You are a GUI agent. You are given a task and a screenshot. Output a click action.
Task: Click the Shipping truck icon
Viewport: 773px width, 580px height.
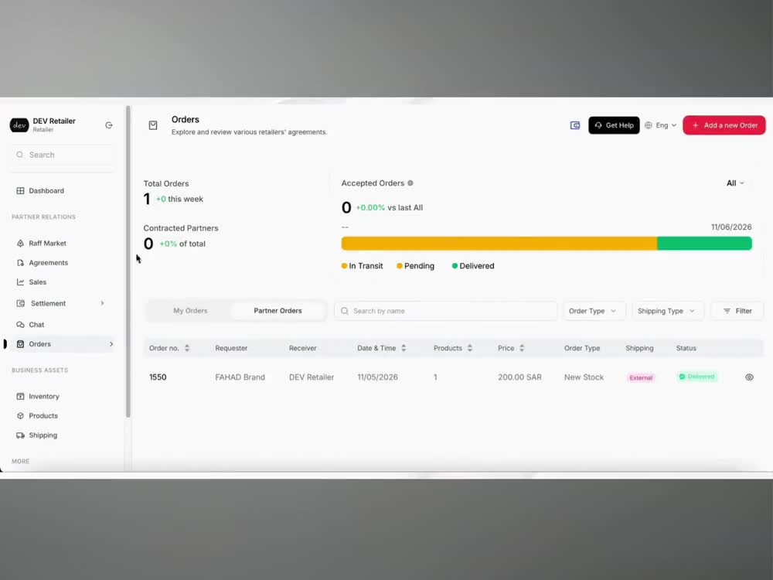click(20, 435)
